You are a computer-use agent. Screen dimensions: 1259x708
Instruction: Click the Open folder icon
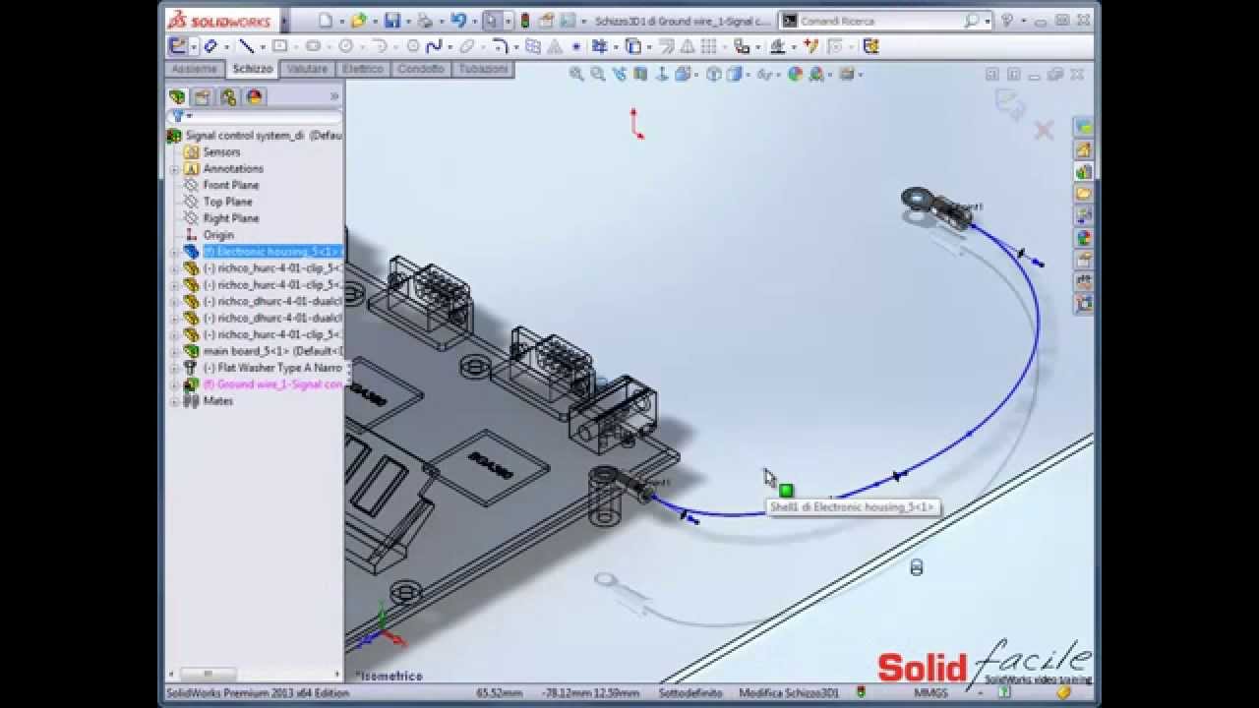point(358,21)
